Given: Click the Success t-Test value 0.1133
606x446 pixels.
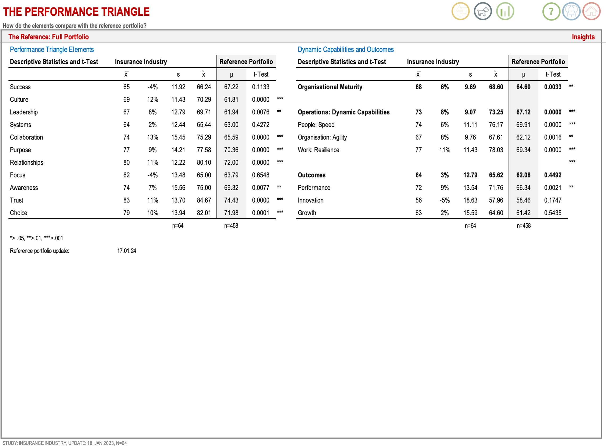Looking at the screenshot, I should (261, 87).
